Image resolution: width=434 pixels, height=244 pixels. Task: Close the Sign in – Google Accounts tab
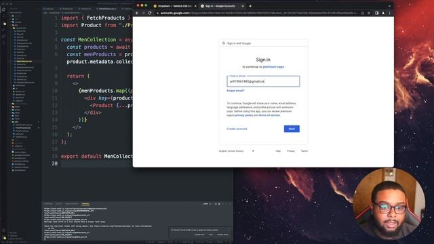point(243,6)
